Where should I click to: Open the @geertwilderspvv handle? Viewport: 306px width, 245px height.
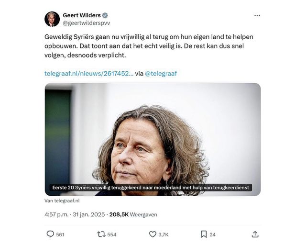[87, 23]
